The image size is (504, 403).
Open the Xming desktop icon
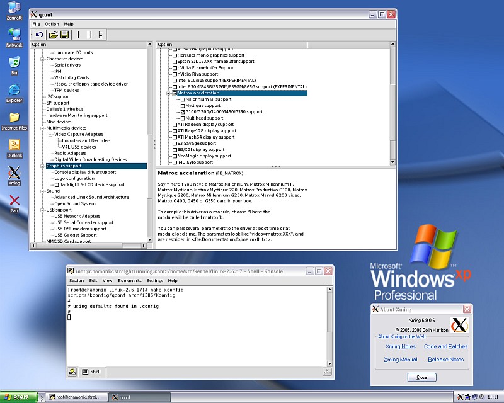[14, 176]
